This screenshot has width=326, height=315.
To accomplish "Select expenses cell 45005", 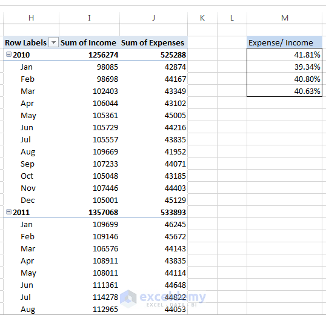I will 154,115.
